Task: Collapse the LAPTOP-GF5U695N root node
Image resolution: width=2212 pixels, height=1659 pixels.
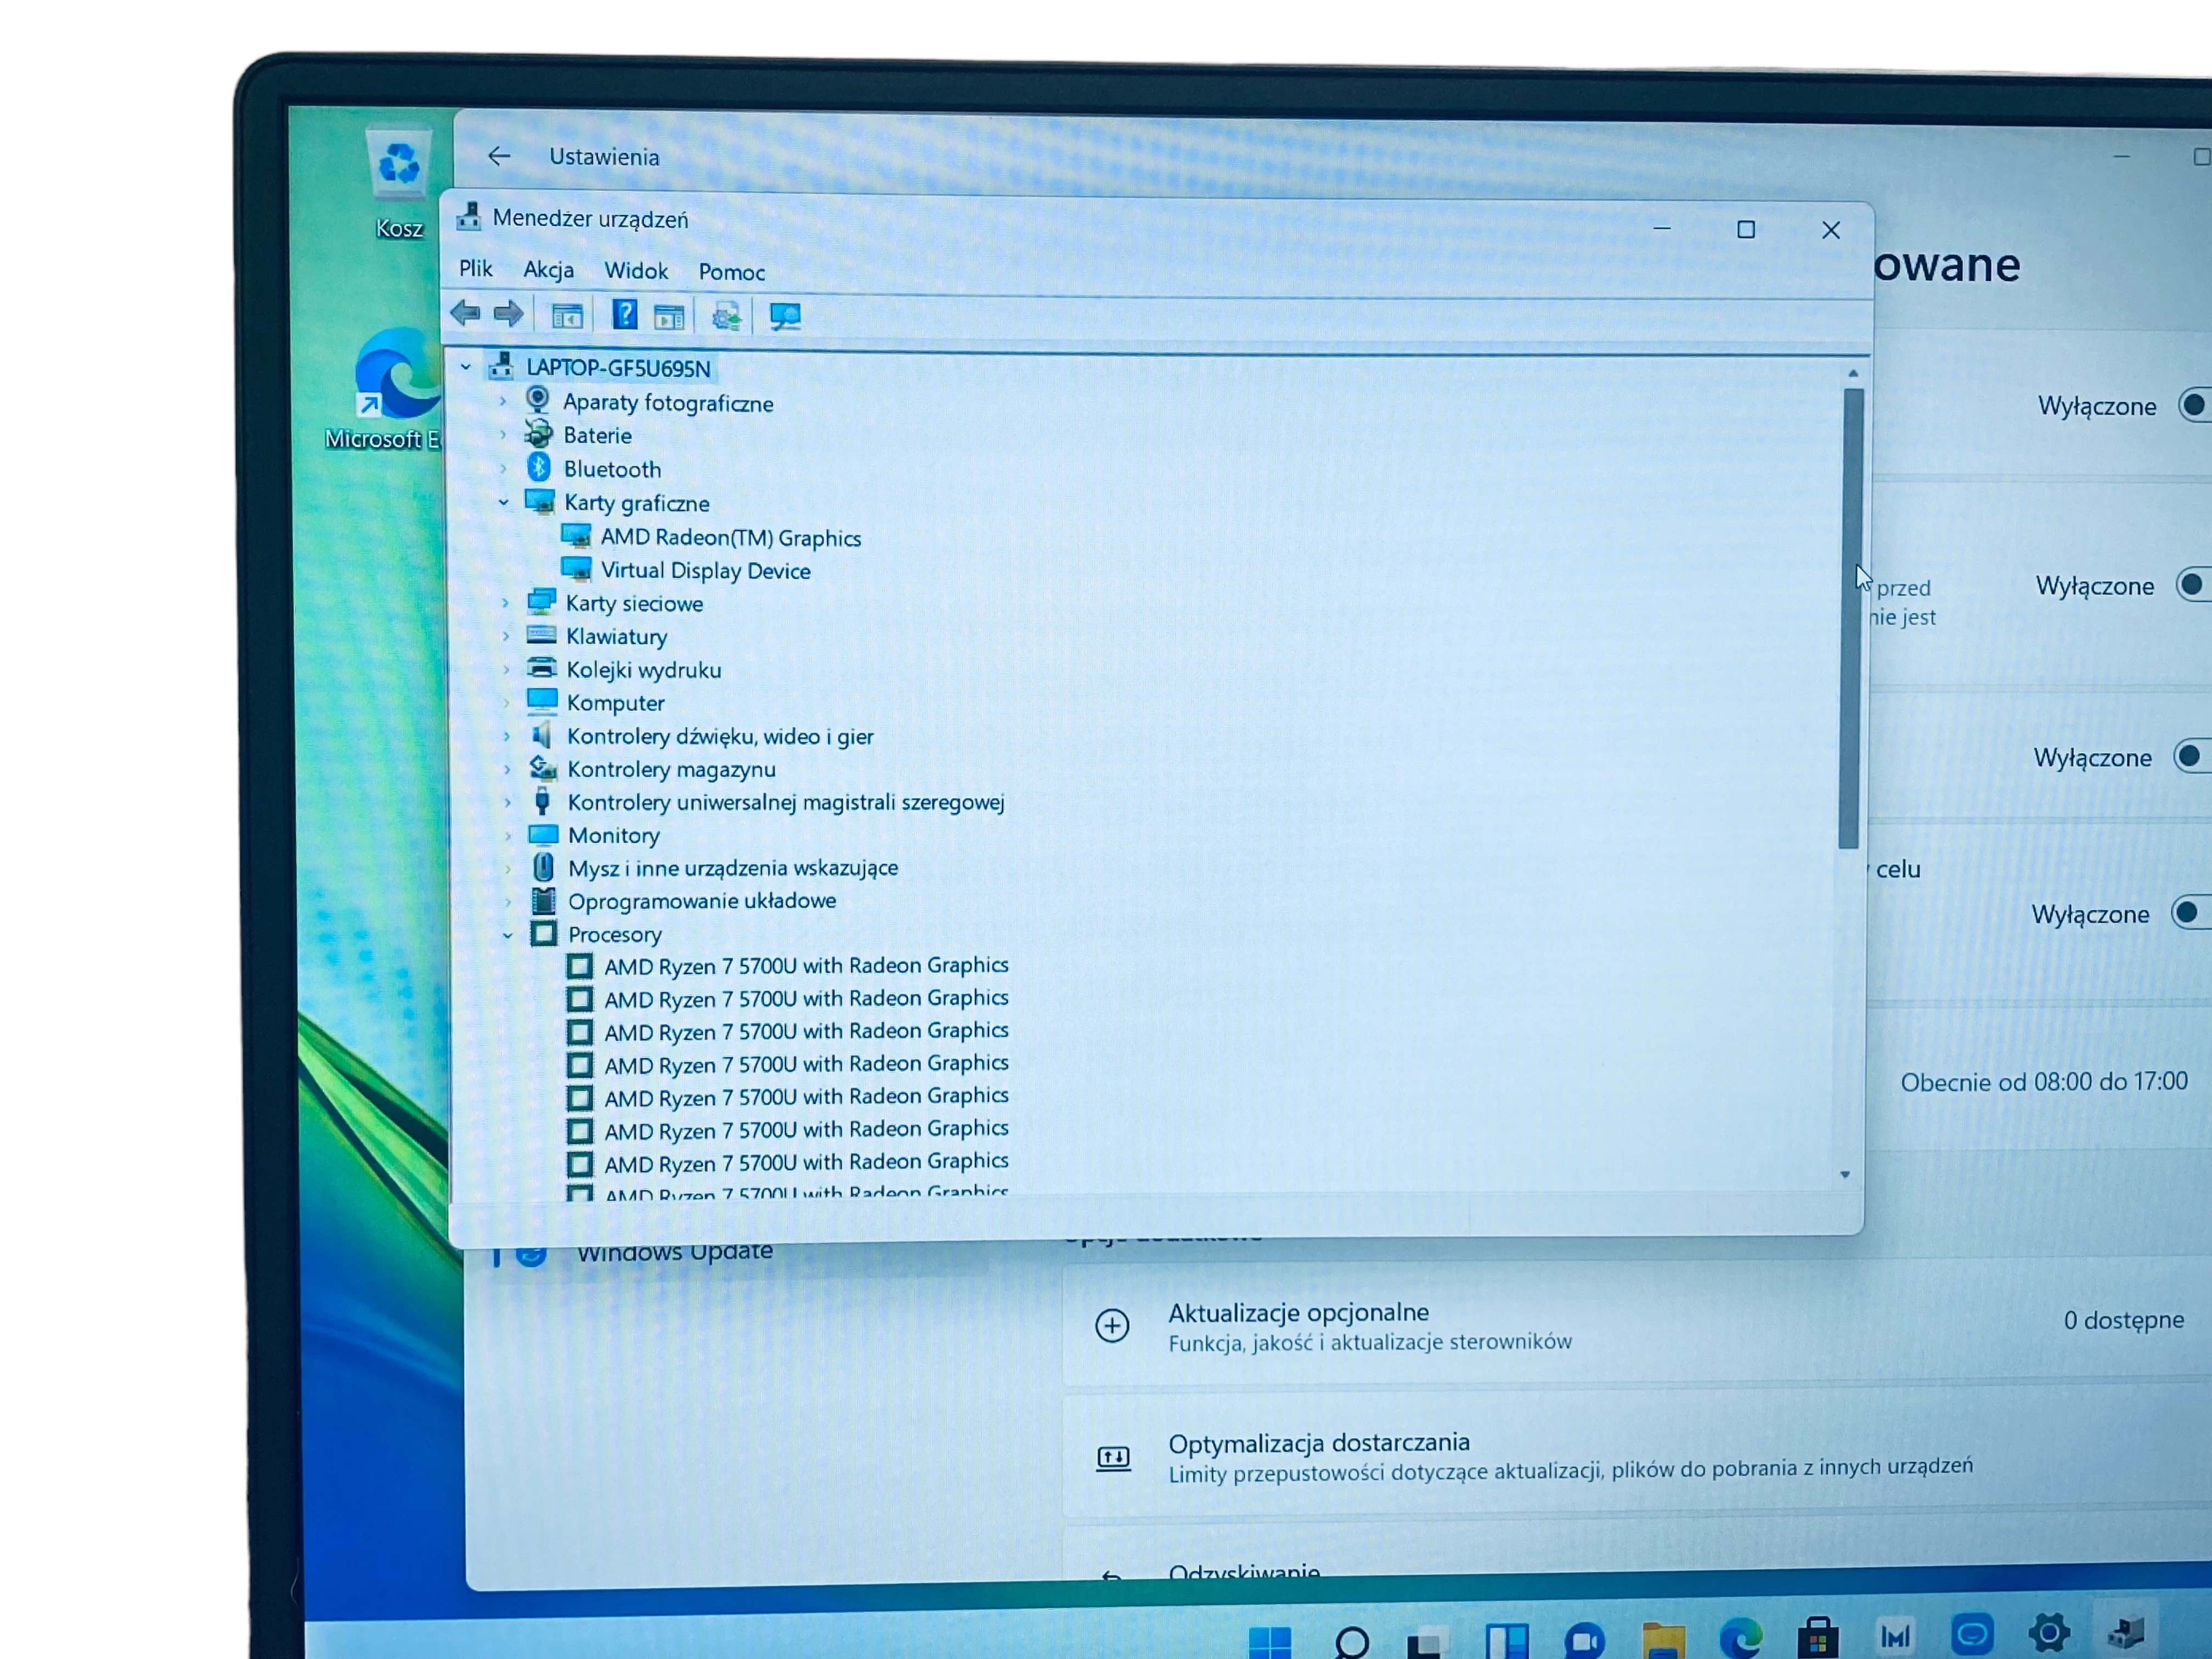Action: click(466, 368)
